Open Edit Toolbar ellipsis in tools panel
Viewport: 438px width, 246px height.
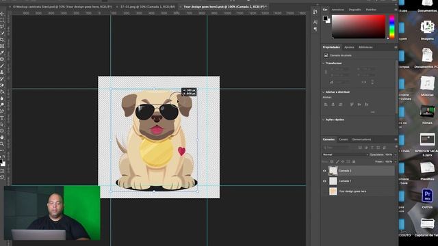click(2, 150)
